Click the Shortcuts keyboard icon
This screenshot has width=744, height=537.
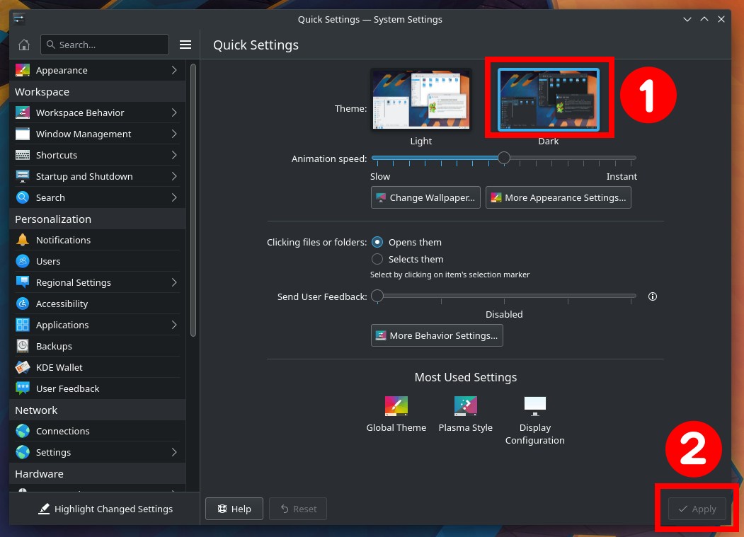click(x=23, y=155)
